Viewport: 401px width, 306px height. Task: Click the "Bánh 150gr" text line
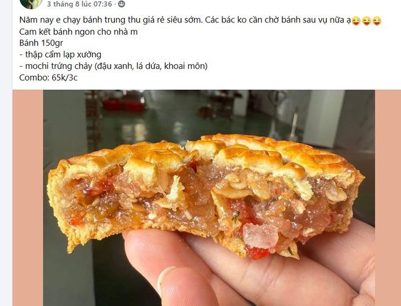[x=41, y=43]
